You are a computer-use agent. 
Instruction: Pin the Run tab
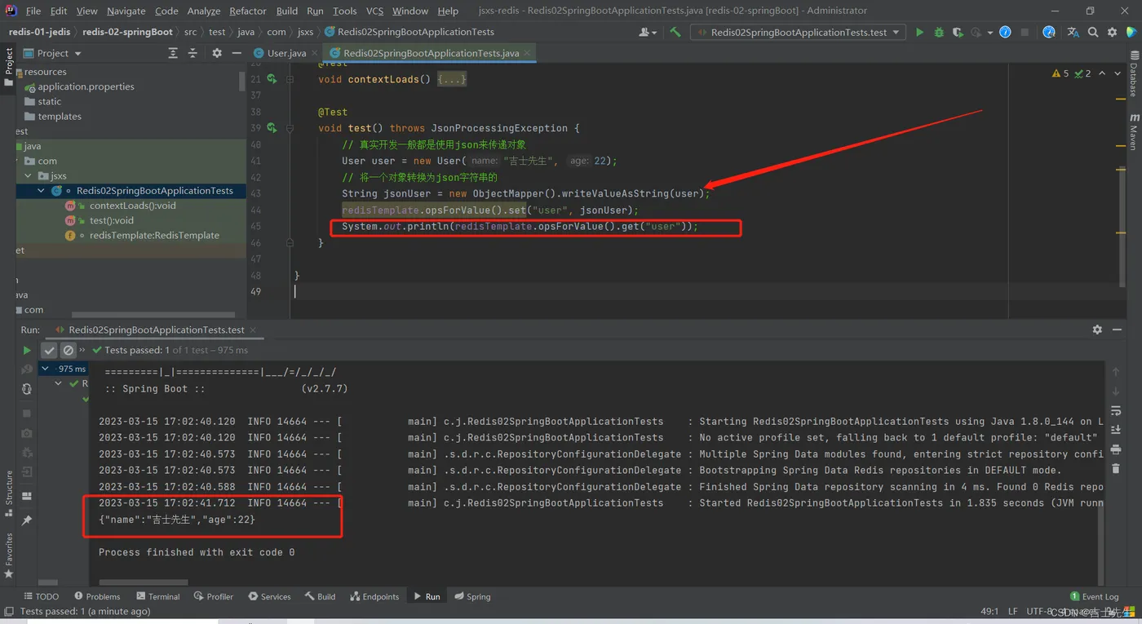26,520
